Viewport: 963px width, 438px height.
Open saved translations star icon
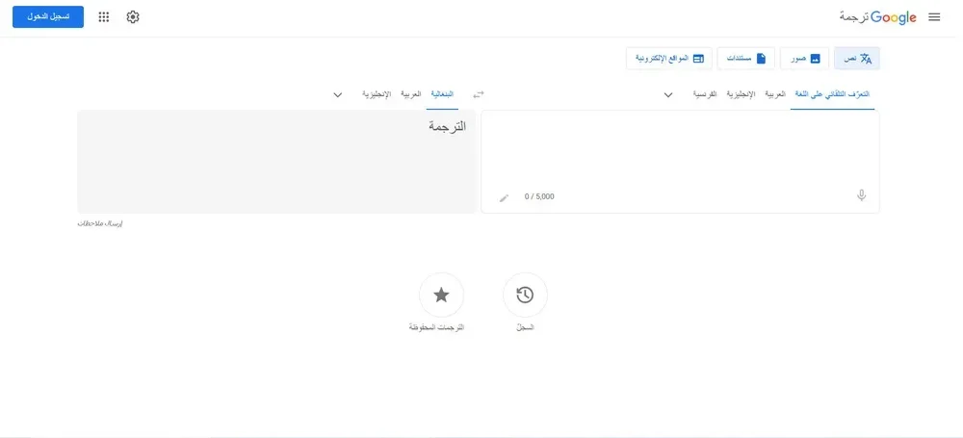441,296
